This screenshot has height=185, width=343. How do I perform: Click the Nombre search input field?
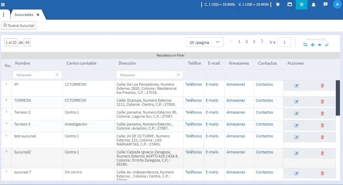(x=34, y=75)
